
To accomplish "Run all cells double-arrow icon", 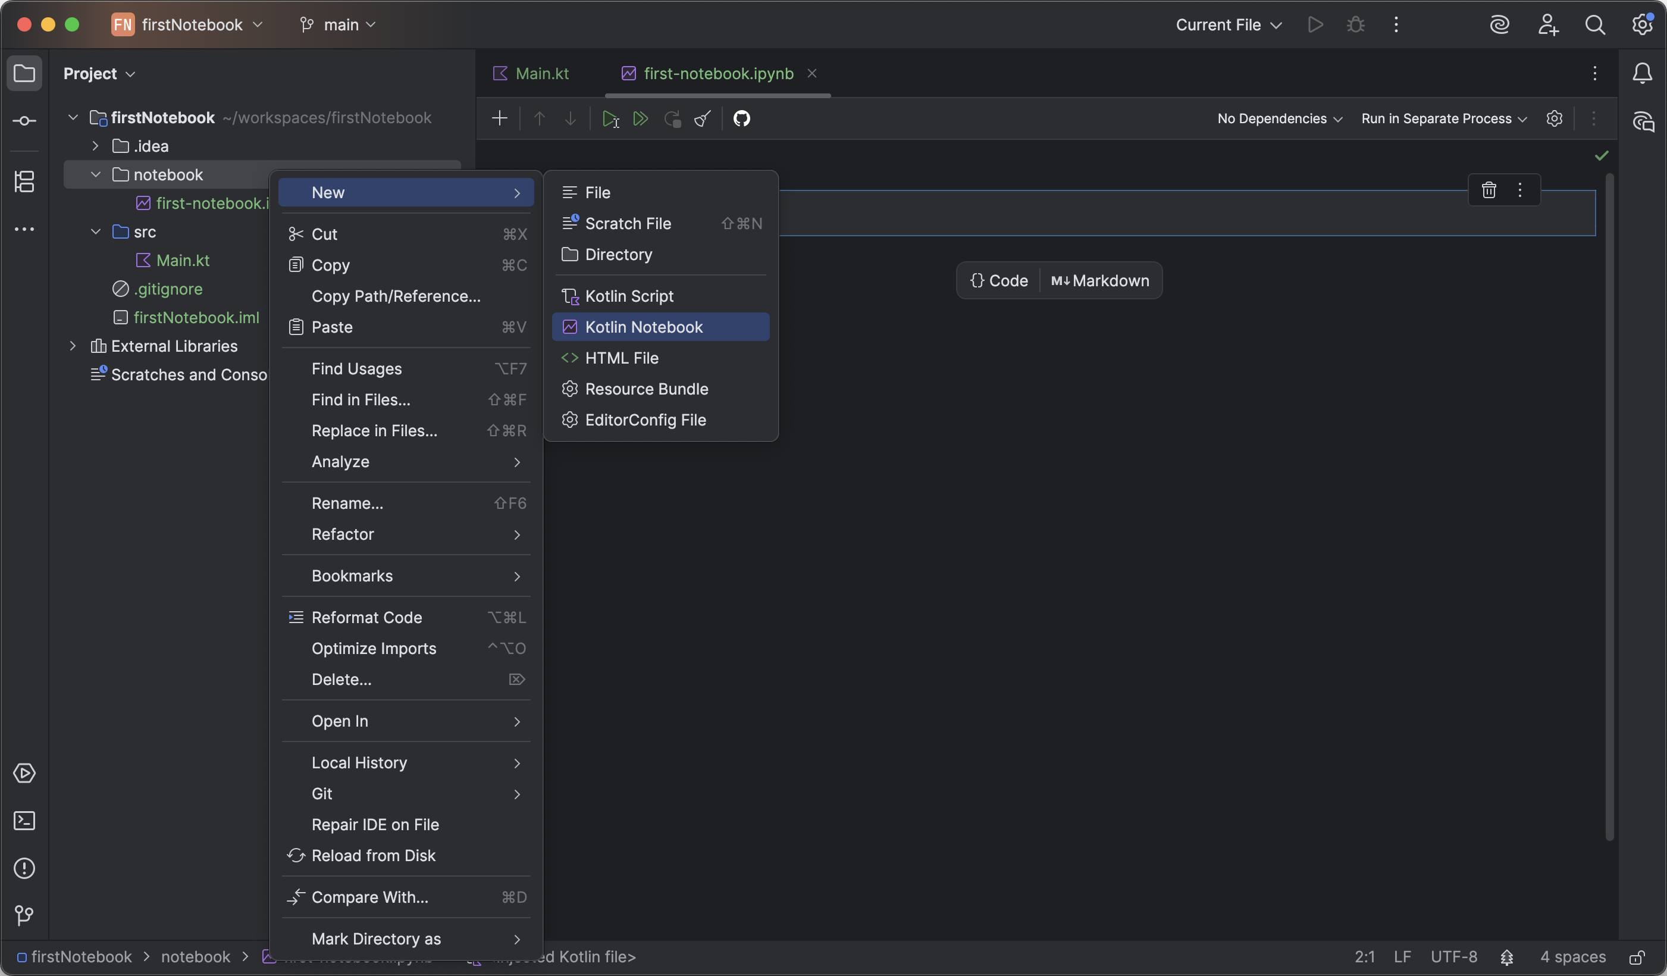I will pos(640,118).
